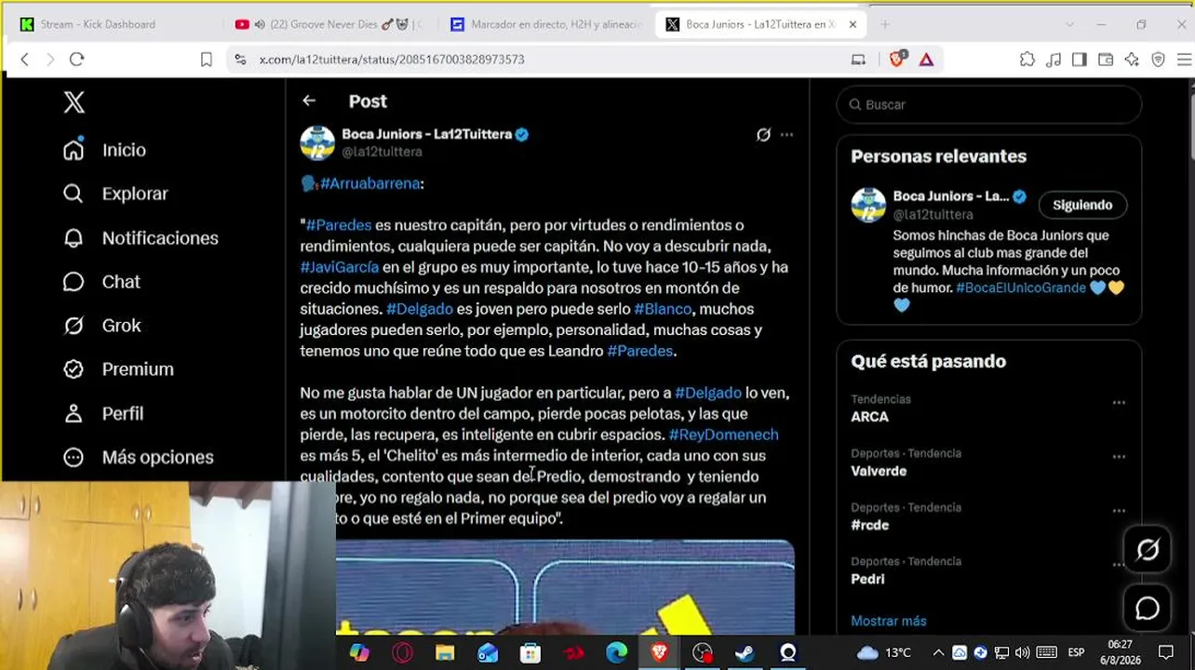Open the Brave VPN icon

point(1159,59)
